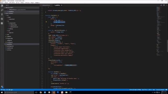168x94 pixels.
Task: Click the Windows search box on taskbar
Action: 19,92
